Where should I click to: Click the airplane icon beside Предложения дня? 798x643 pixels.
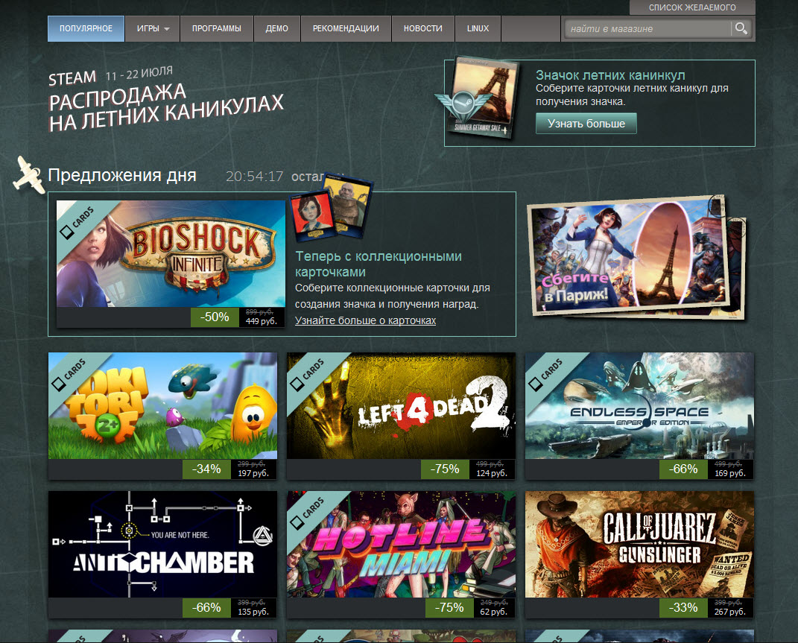coord(29,174)
